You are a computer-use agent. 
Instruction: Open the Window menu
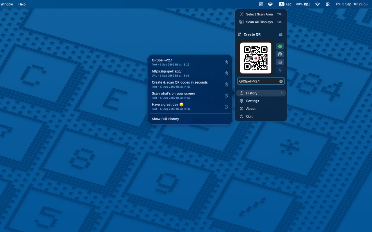pyautogui.click(x=7, y=4)
